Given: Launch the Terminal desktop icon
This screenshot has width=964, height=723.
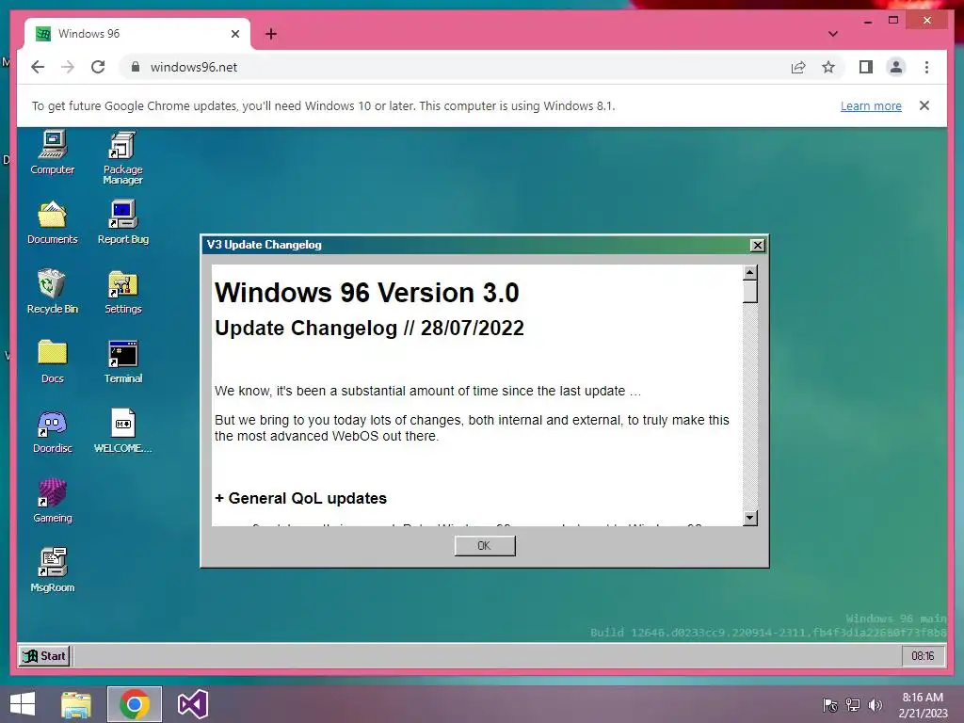Looking at the screenshot, I should click(123, 361).
